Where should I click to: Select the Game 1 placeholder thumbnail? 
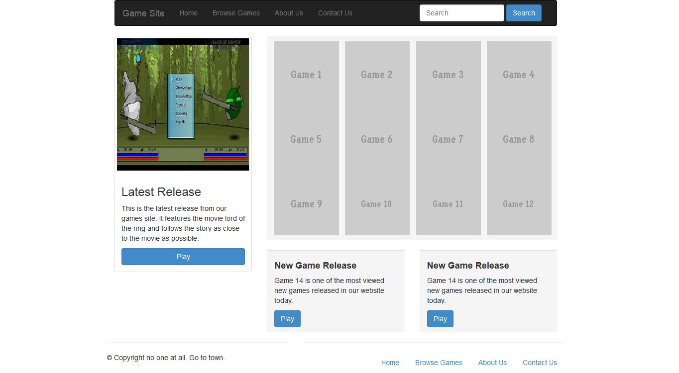pyautogui.click(x=306, y=75)
